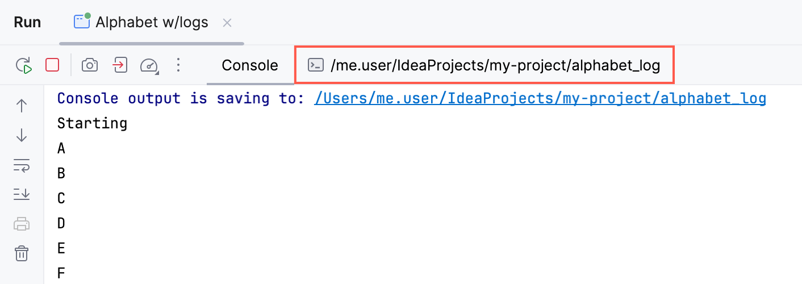Click the up arrow in console sidebar
This screenshot has height=284, width=802.
[x=22, y=106]
